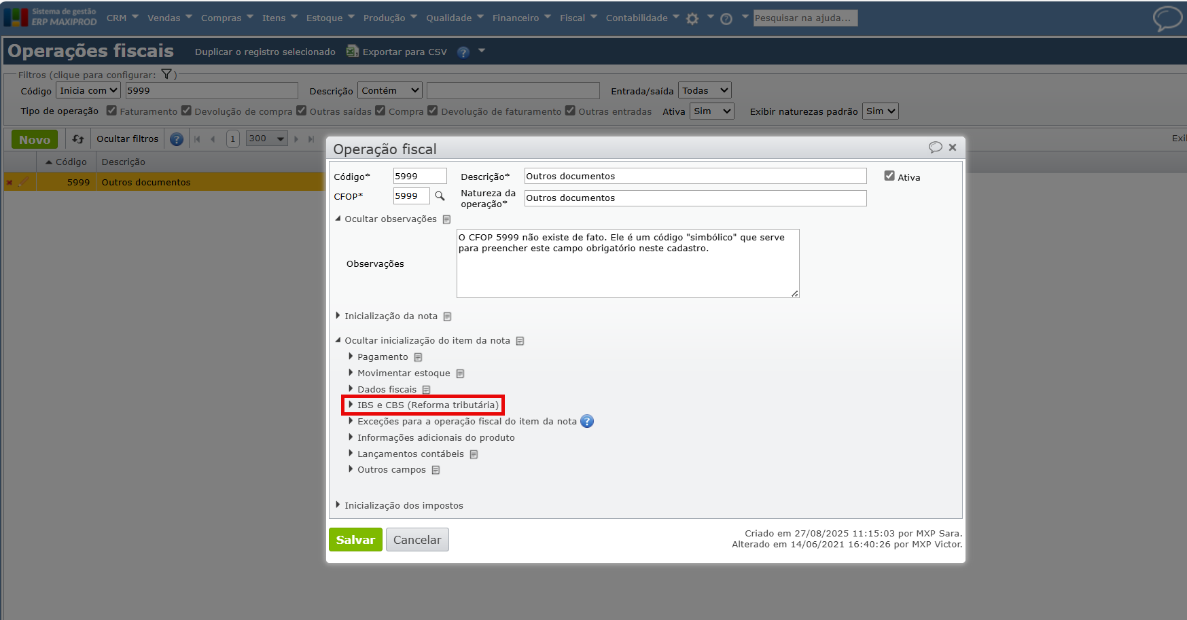This screenshot has width=1187, height=620.
Task: Open help icon beside Exceções para a operação fiscal
Action: coord(587,421)
